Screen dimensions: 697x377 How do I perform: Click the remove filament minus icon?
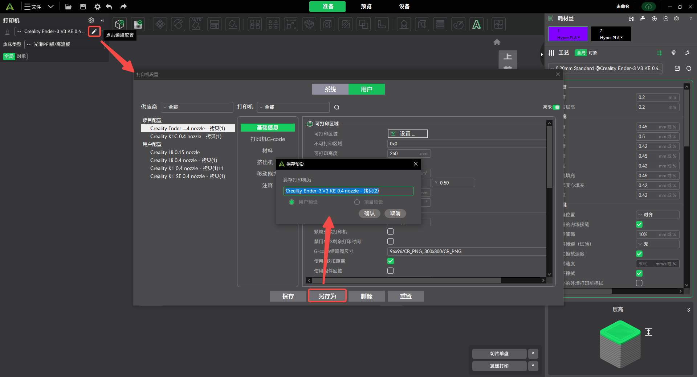click(666, 18)
